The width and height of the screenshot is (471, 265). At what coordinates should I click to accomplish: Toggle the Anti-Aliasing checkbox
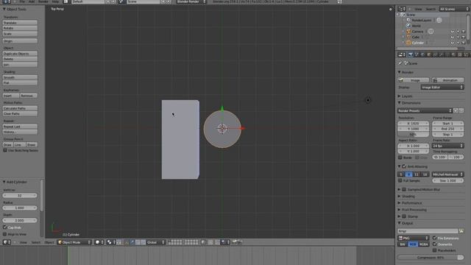[404, 166]
